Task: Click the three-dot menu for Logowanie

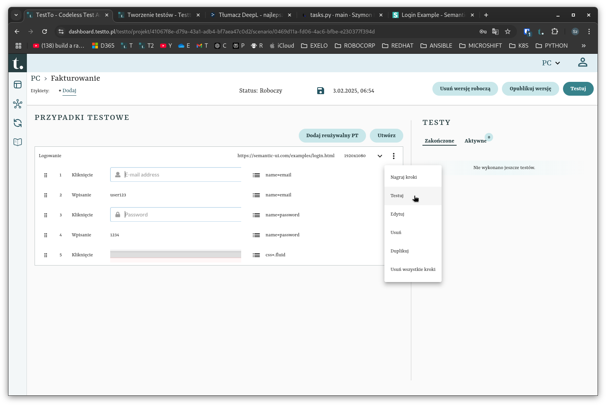Action: click(394, 156)
